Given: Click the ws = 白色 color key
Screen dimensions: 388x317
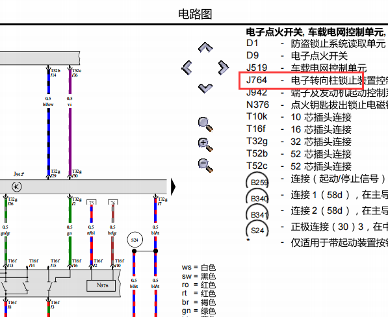Looking at the screenshot, I should pos(199,267).
